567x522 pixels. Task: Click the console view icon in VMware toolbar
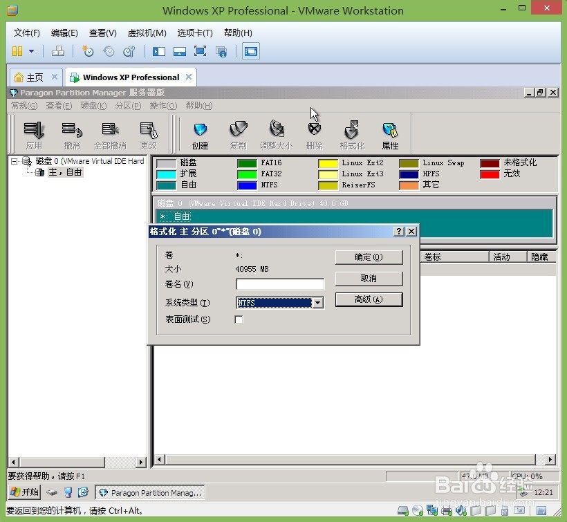(x=251, y=51)
